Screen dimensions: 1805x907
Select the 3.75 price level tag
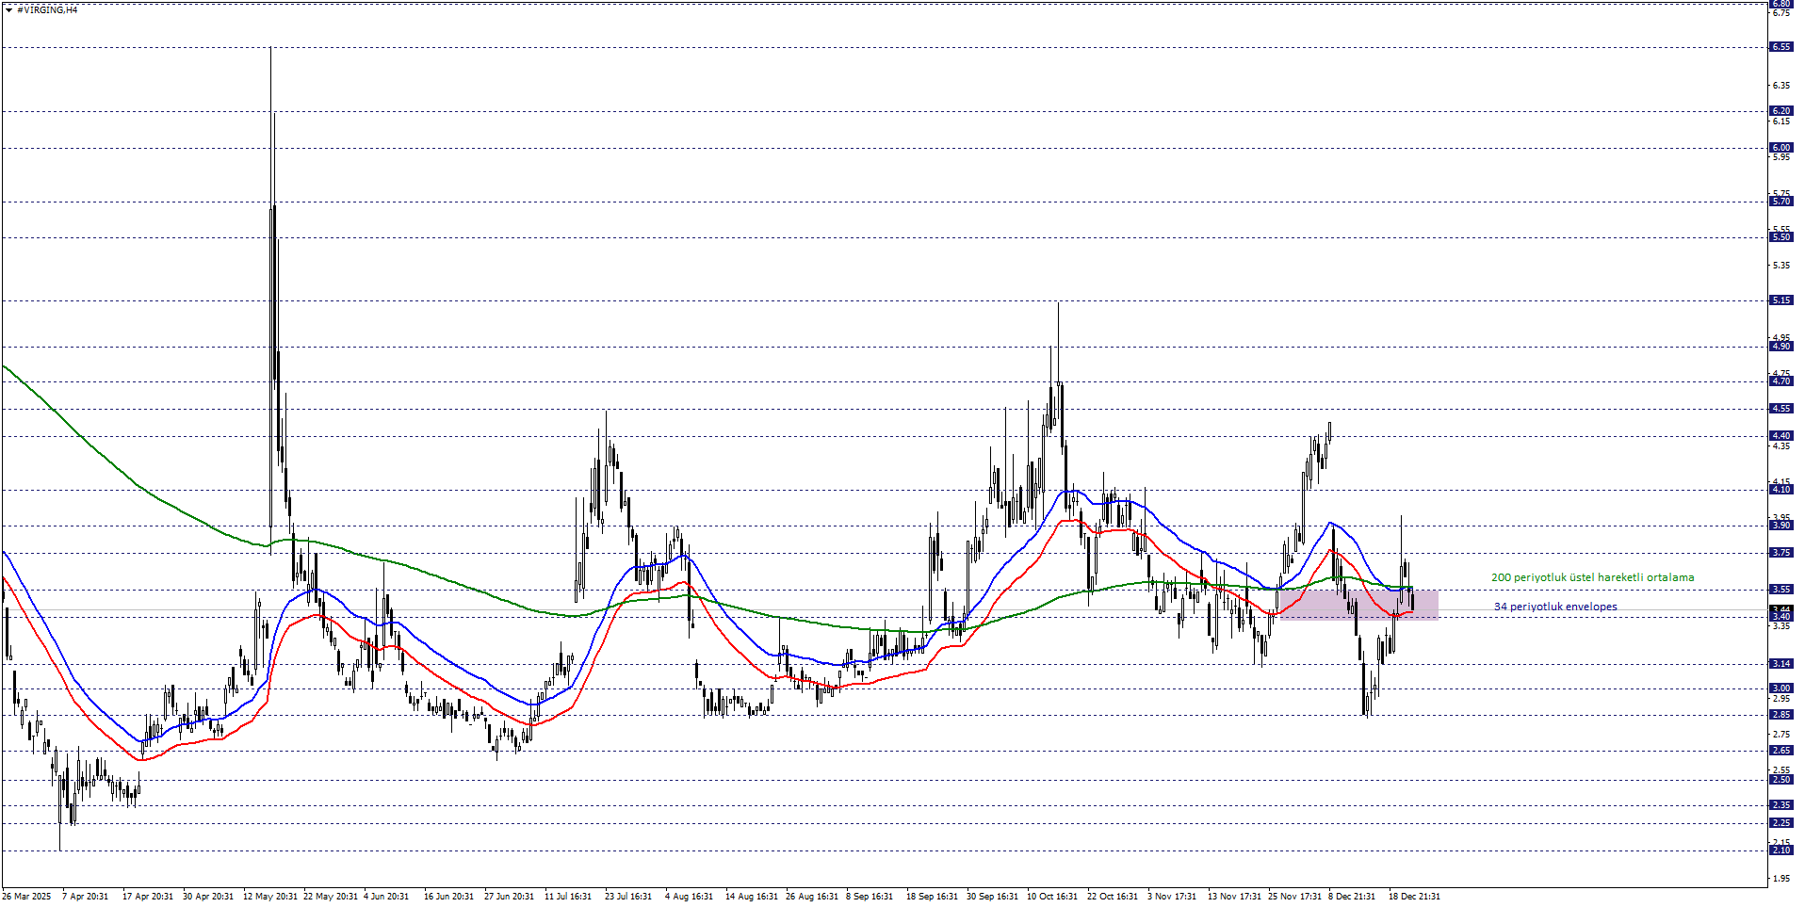click(x=1781, y=553)
